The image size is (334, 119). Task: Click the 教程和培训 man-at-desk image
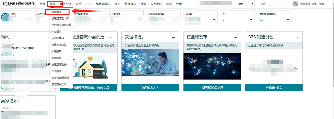pos(151,63)
